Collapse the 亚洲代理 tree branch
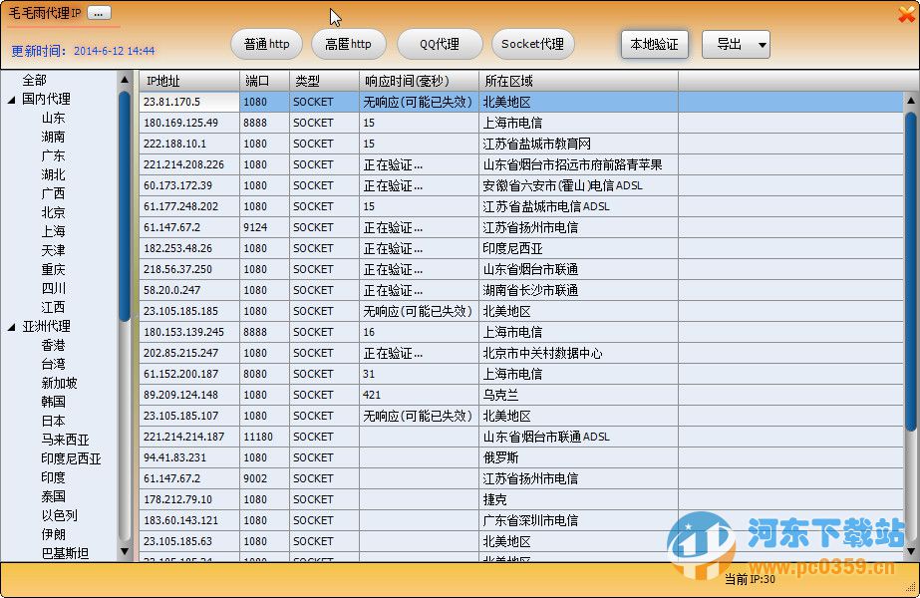 tap(12, 327)
